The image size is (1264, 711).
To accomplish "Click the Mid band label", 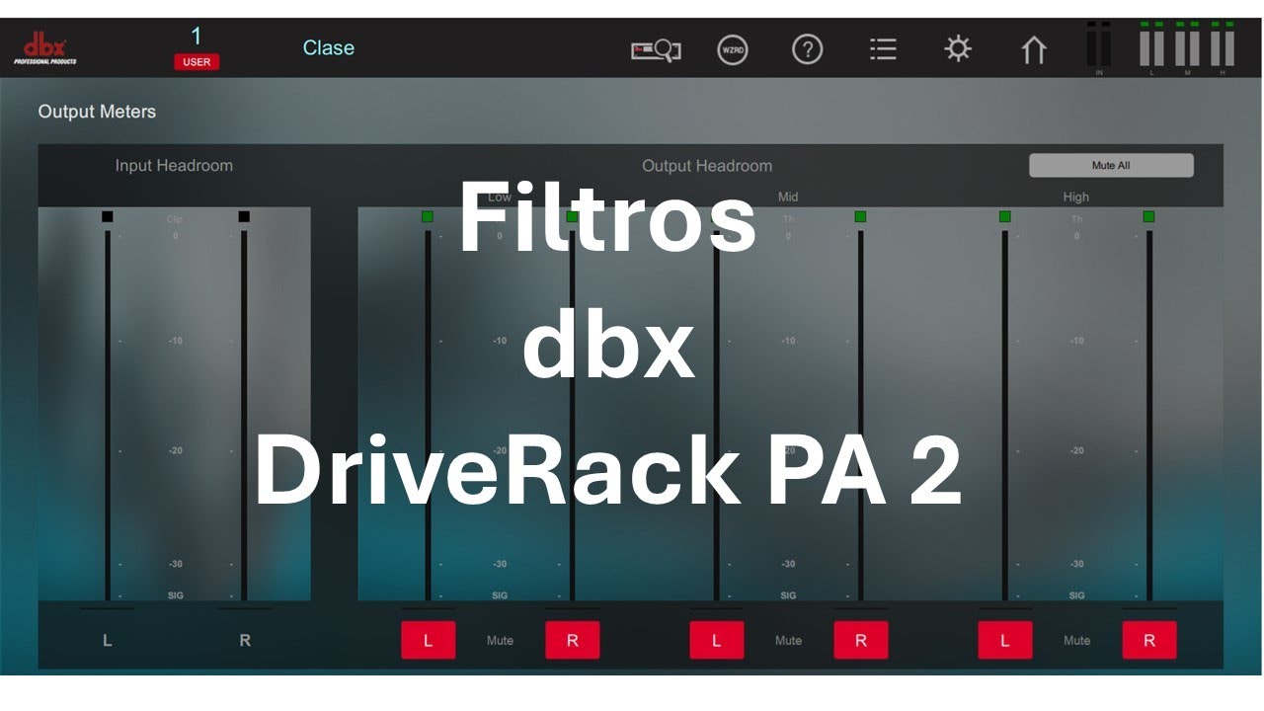I will tap(788, 197).
